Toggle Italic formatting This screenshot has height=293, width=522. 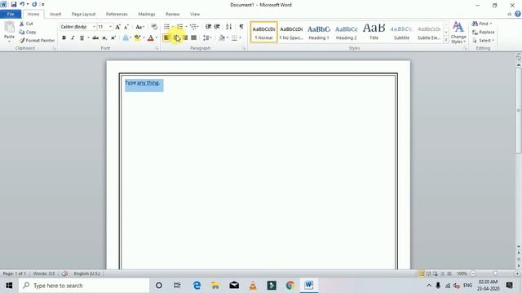(x=73, y=38)
